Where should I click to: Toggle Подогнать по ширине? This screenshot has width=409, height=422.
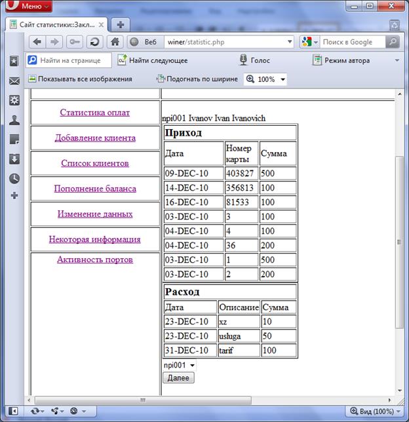click(197, 79)
